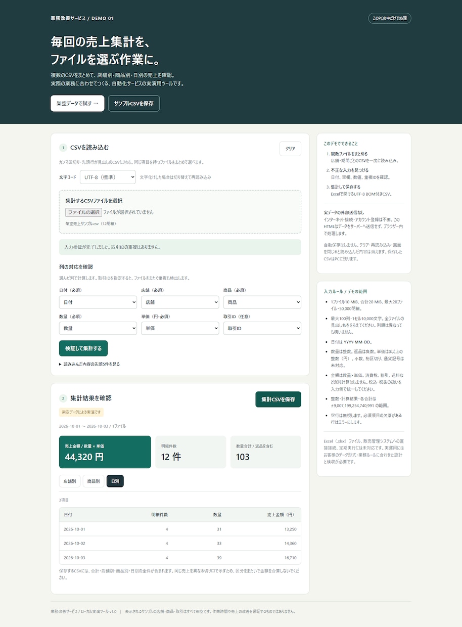Click ファイルの選択 file chooser button
The image size is (462, 627).
click(x=83, y=212)
